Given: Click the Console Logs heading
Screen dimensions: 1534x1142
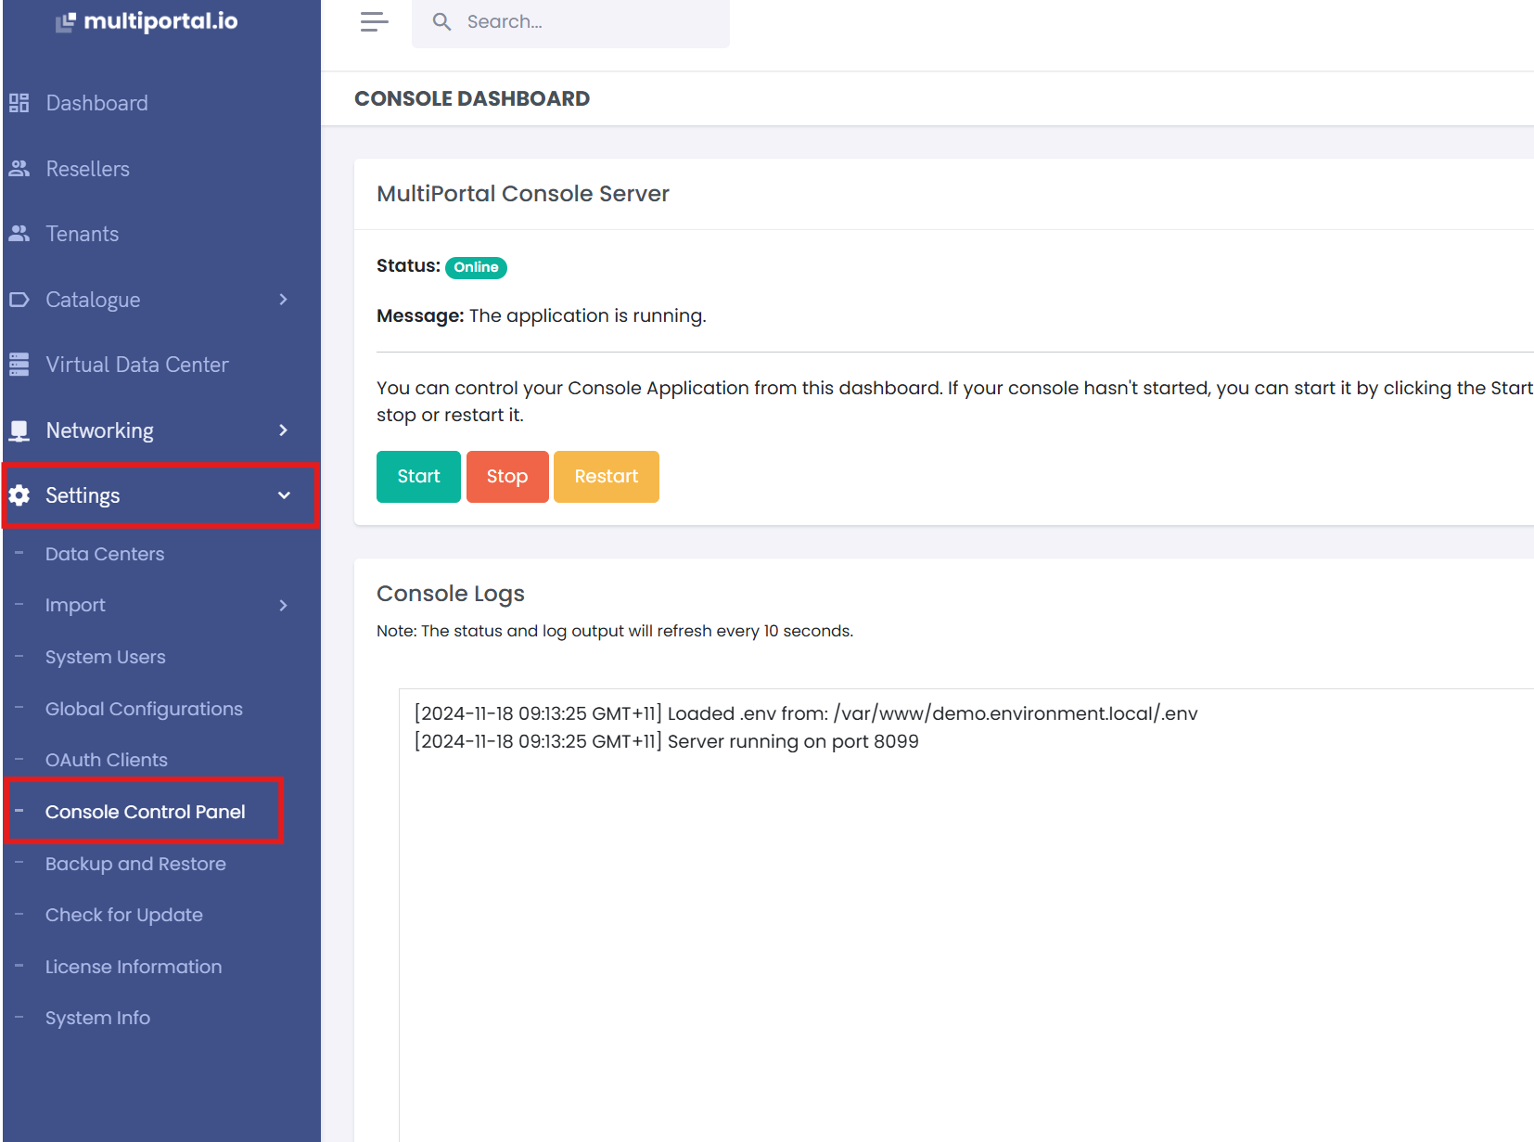Looking at the screenshot, I should pos(451,594).
